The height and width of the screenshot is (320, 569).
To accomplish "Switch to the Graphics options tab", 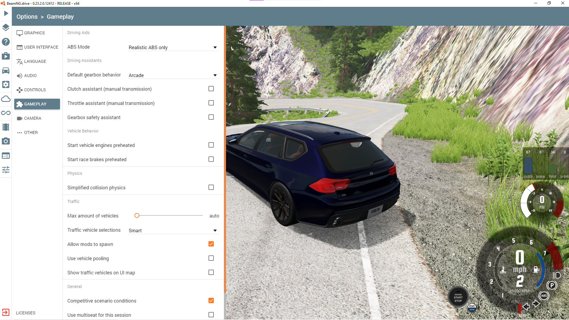I will [37, 33].
